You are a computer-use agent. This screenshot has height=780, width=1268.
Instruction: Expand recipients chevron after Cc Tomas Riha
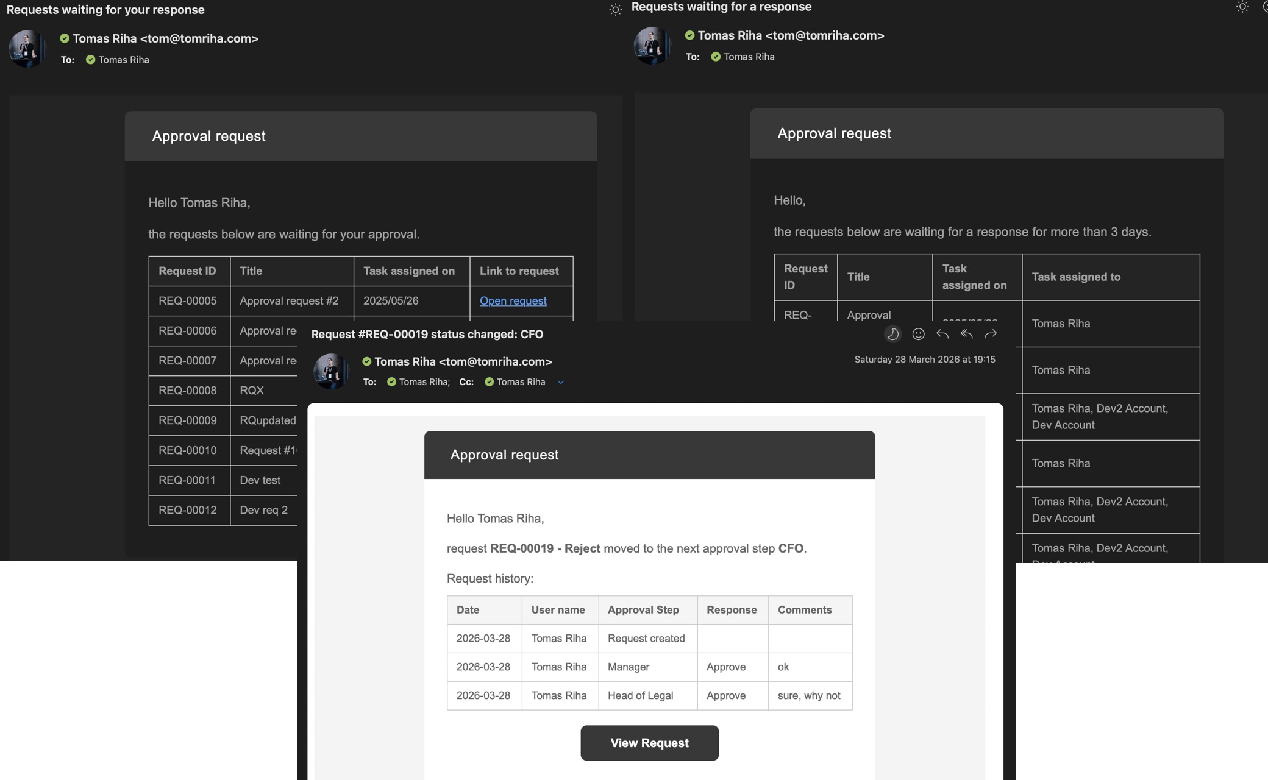click(561, 383)
